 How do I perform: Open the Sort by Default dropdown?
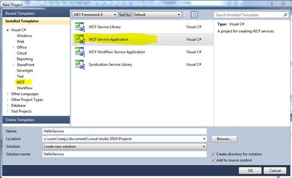point(157,14)
